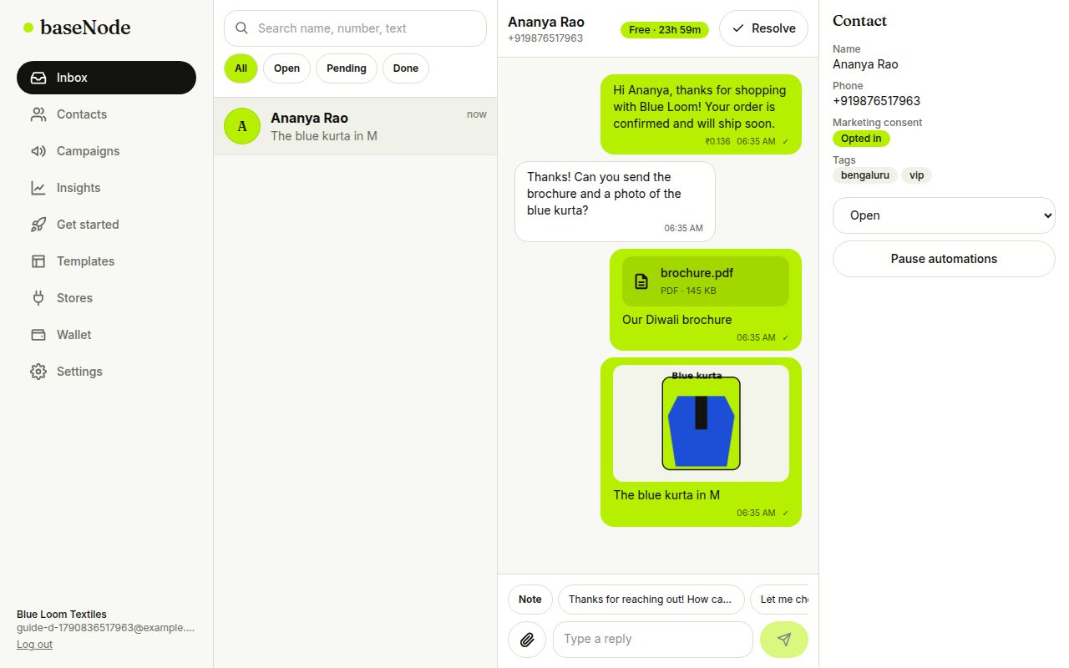
Task: Open the Templates page
Action: tap(107, 261)
